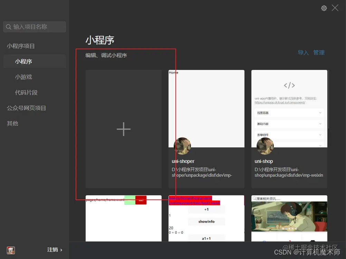Click the 管理 manage link

coord(319,52)
